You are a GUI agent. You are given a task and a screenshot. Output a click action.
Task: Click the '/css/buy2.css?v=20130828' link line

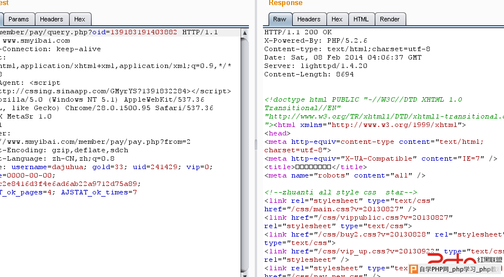[384, 235]
